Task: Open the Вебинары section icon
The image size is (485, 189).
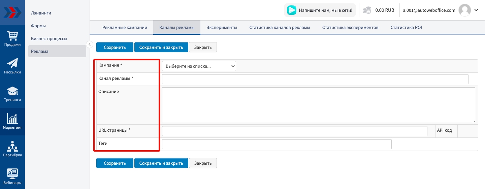Action: pyautogui.click(x=12, y=177)
